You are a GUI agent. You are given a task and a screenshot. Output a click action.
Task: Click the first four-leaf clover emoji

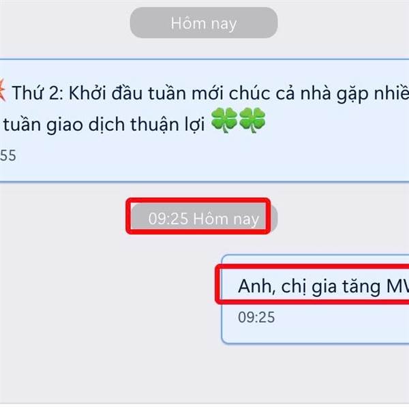(x=224, y=120)
